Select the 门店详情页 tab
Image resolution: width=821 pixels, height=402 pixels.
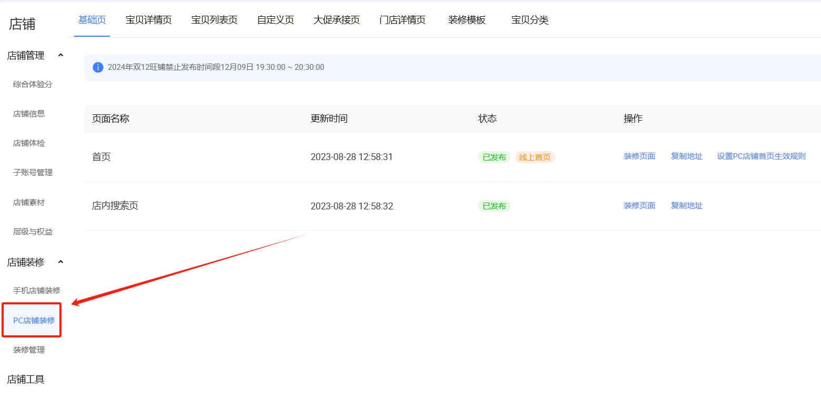(x=402, y=20)
